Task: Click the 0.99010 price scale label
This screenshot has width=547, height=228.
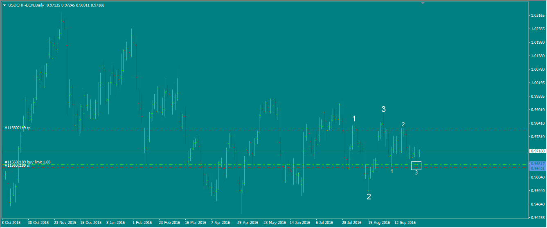Action: (x=538, y=110)
